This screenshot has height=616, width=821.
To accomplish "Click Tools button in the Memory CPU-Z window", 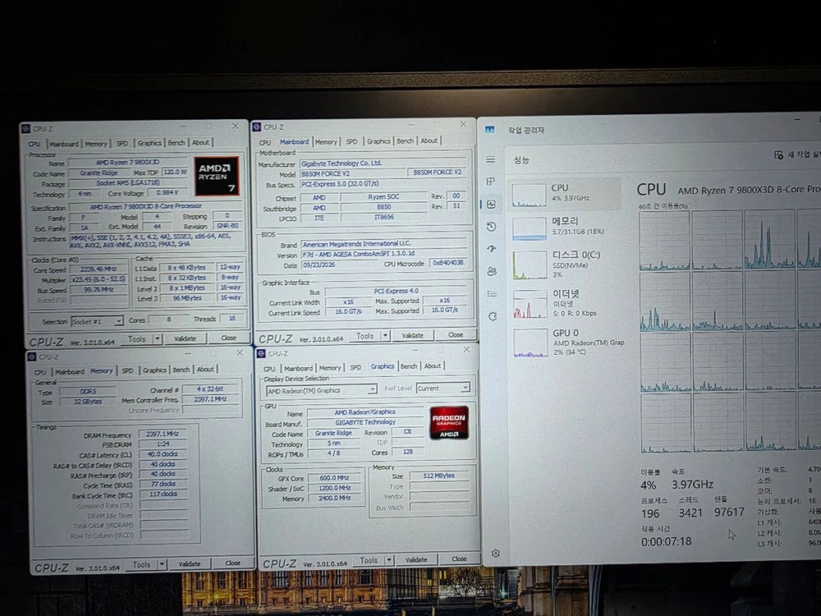I will [141, 564].
